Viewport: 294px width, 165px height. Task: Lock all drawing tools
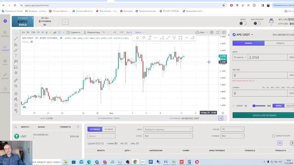16,105
